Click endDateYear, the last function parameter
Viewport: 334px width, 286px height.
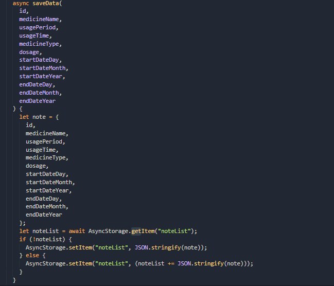point(37,101)
